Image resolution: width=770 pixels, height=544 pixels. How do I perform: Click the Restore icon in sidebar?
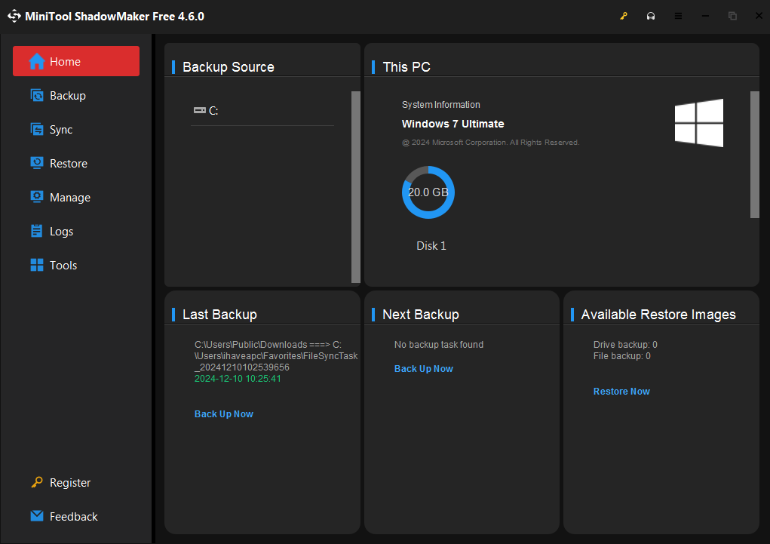tap(37, 163)
